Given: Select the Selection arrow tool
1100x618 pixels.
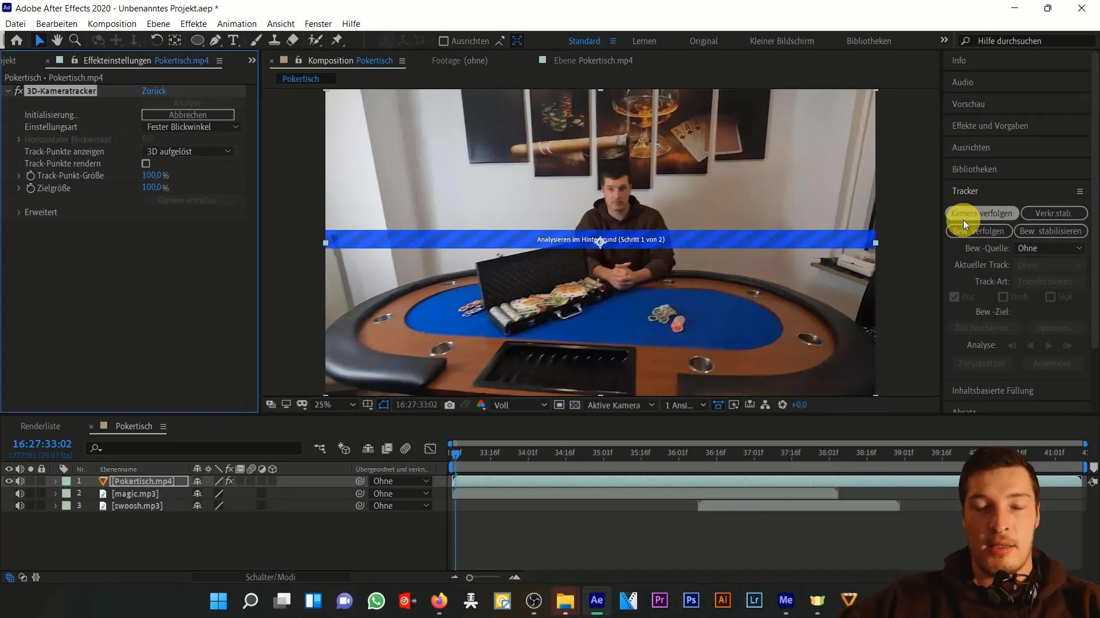Looking at the screenshot, I should (39, 41).
